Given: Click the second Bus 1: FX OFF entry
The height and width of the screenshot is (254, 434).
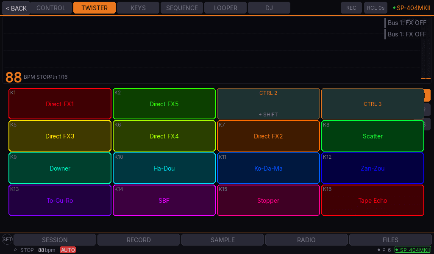Looking at the screenshot, I should 405,34.
